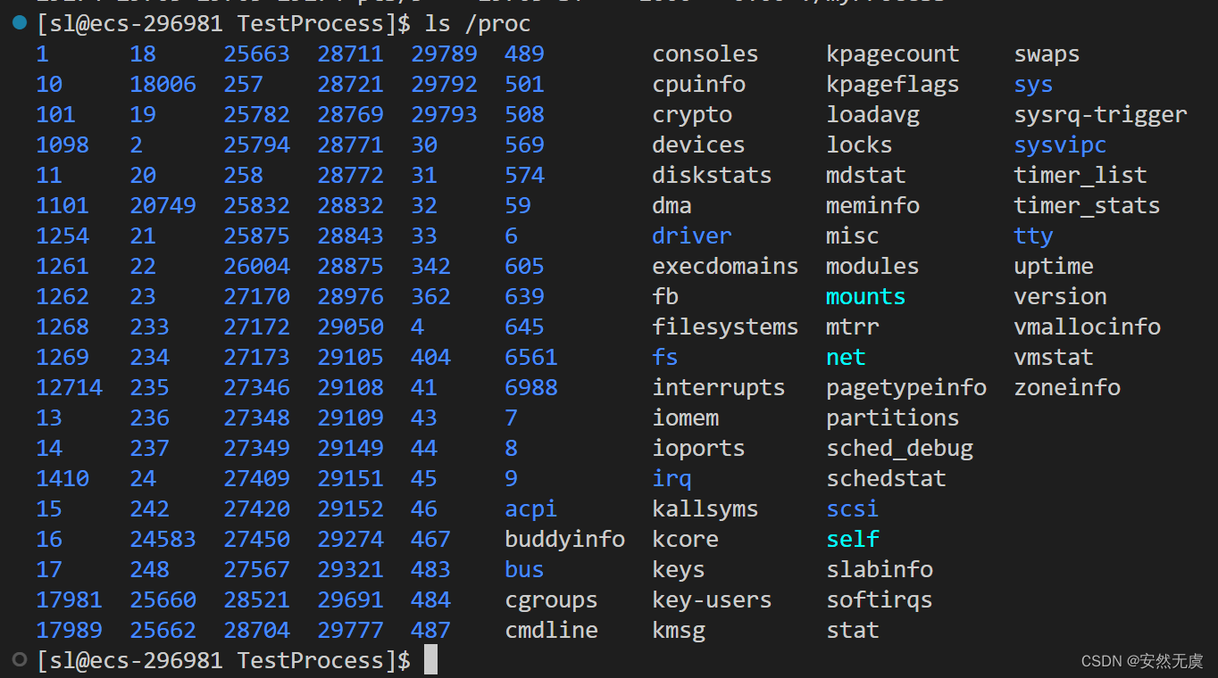The height and width of the screenshot is (678, 1218).
Task: Click the 'slabinfo' file name
Action: pos(880,569)
